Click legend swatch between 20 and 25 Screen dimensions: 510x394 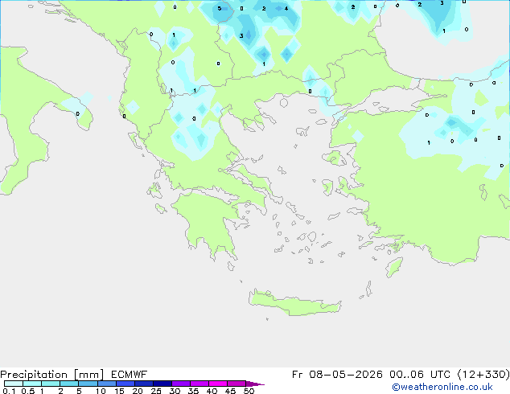144,384
